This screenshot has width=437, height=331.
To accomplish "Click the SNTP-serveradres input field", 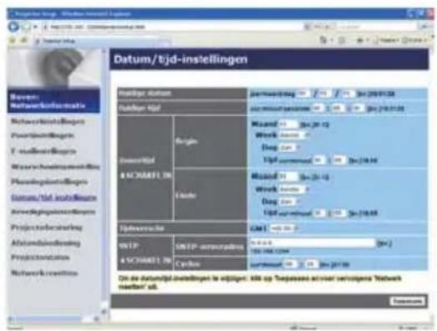I will pyautogui.click(x=313, y=243).
